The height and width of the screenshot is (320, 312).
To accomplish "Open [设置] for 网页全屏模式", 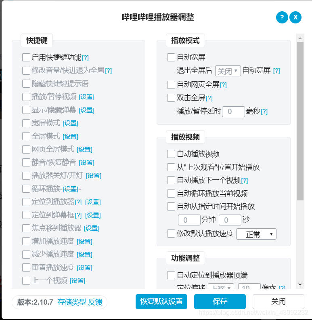I will (x=84, y=149).
